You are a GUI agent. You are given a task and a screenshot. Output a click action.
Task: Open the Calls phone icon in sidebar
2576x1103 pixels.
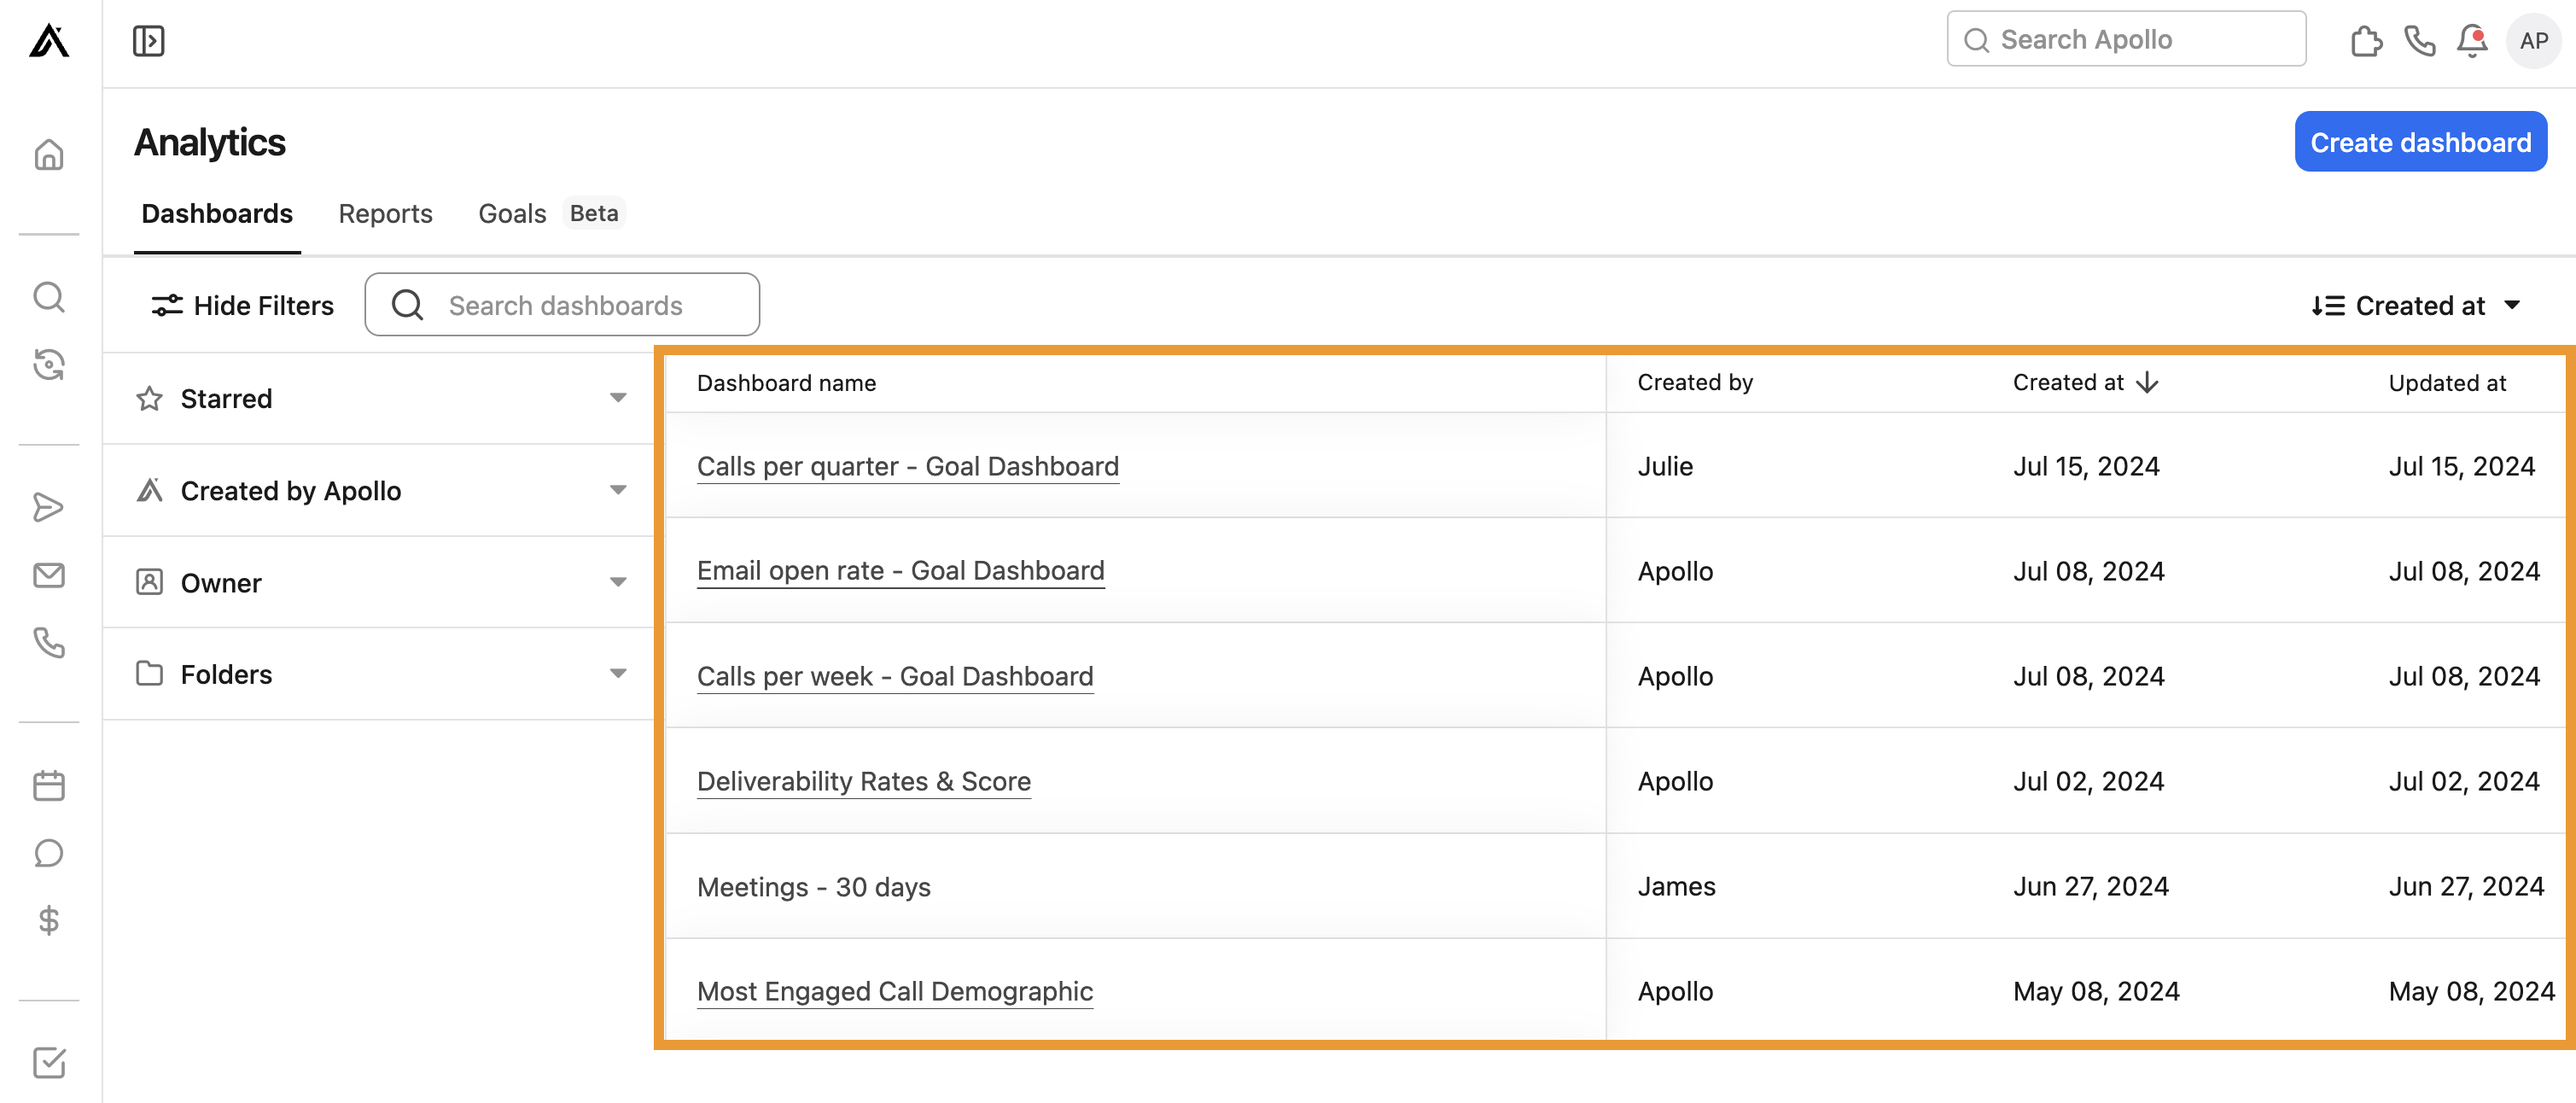(49, 643)
